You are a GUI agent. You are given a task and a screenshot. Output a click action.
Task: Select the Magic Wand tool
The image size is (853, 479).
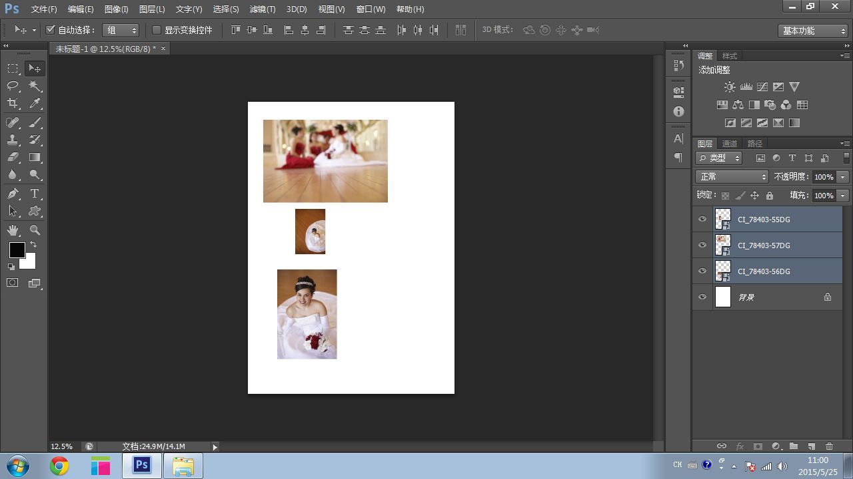tap(35, 86)
